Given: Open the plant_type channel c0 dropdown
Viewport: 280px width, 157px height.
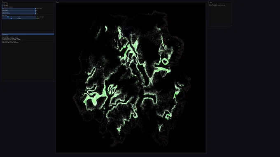Looking at the screenshot, I should point(19,10).
